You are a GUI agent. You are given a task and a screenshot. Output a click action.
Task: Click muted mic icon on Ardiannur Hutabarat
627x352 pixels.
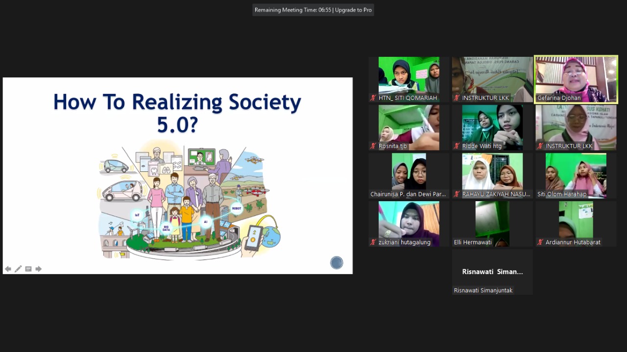(540, 242)
